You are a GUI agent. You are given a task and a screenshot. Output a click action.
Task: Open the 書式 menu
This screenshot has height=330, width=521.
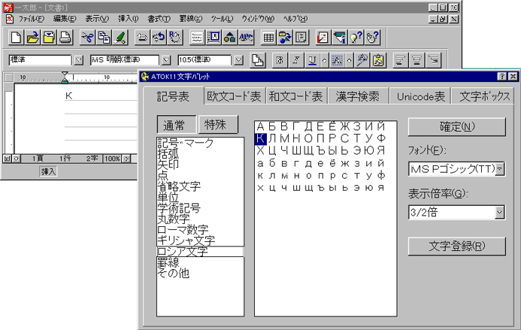pos(159,18)
